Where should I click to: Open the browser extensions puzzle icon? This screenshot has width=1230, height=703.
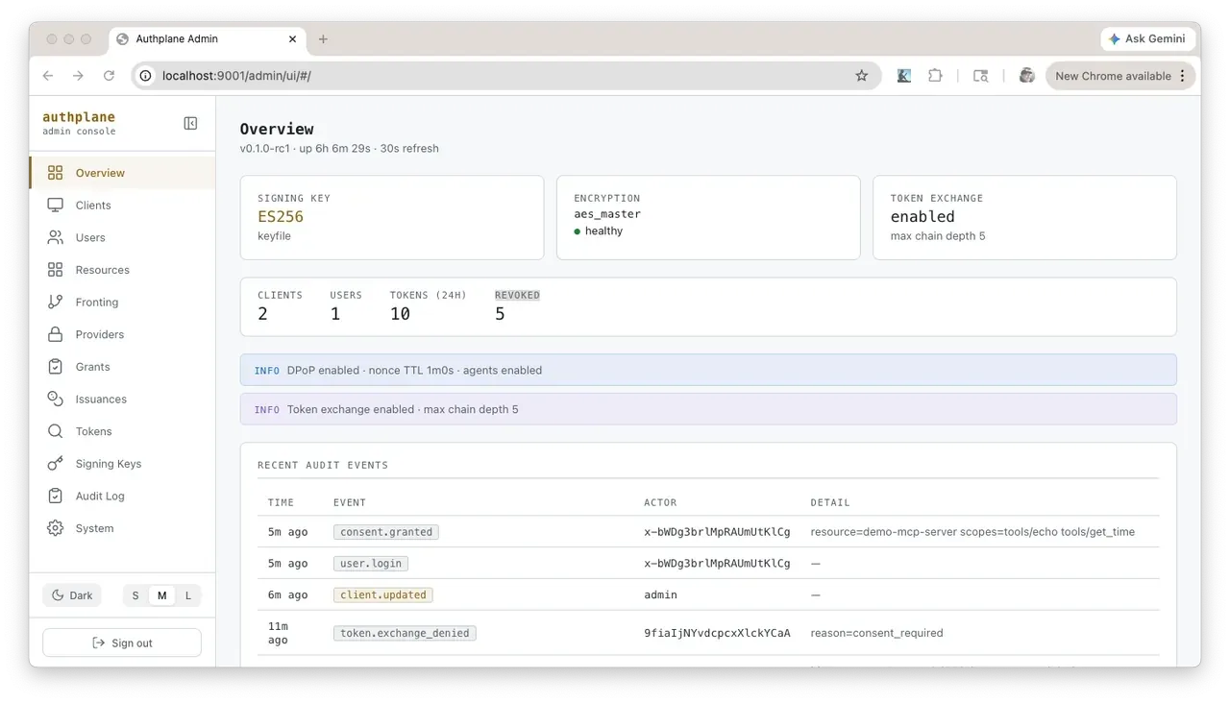coord(935,76)
